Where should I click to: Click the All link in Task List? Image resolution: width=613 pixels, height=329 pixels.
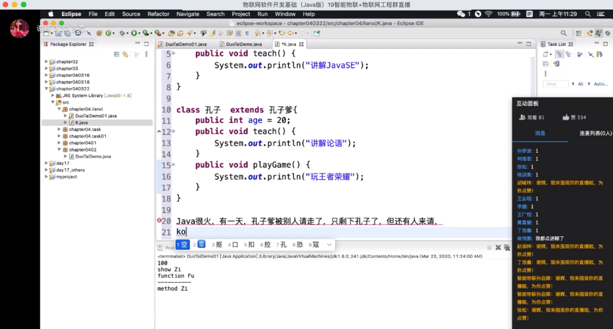coord(581,84)
